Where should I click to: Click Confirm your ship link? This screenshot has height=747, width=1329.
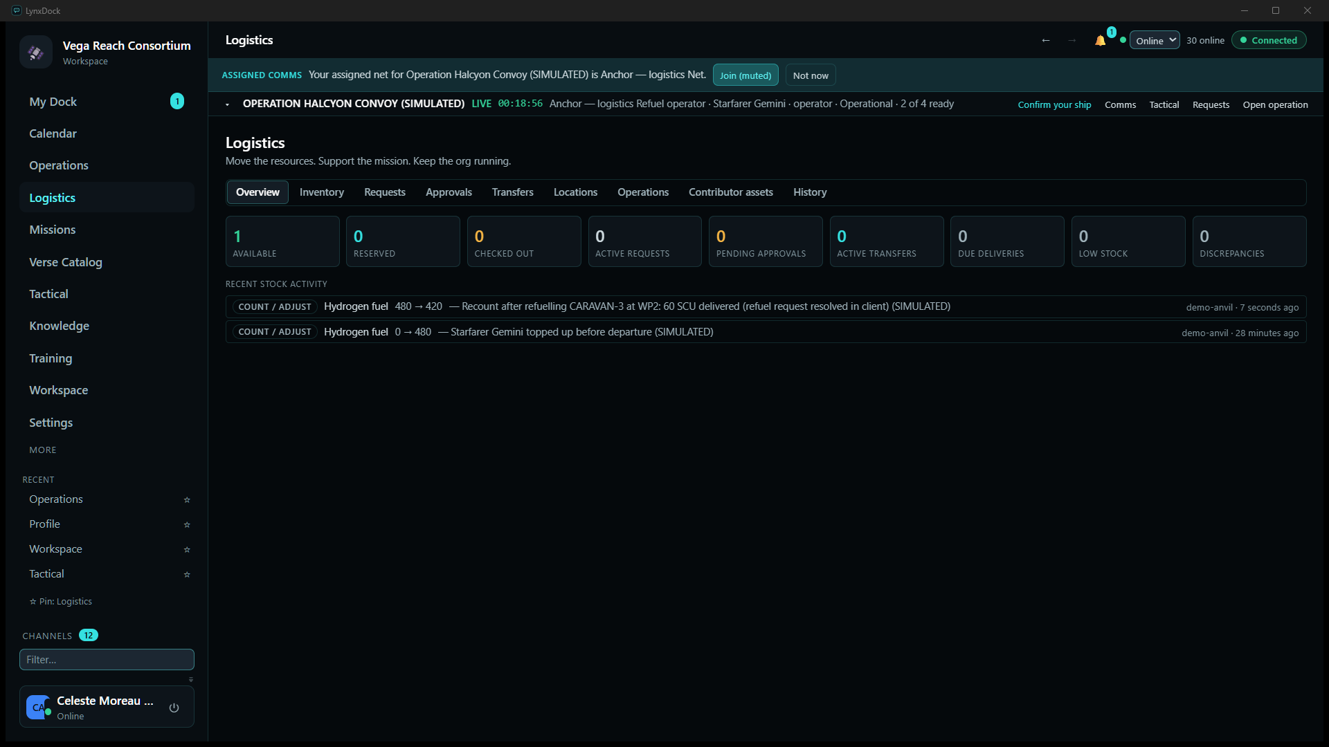[x=1054, y=104]
